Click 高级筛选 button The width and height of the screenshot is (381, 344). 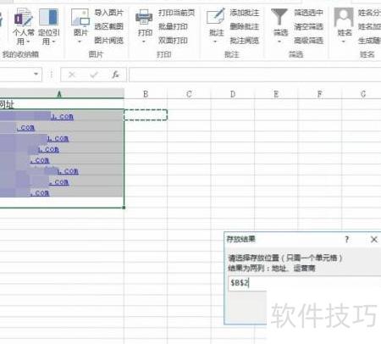click(308, 41)
